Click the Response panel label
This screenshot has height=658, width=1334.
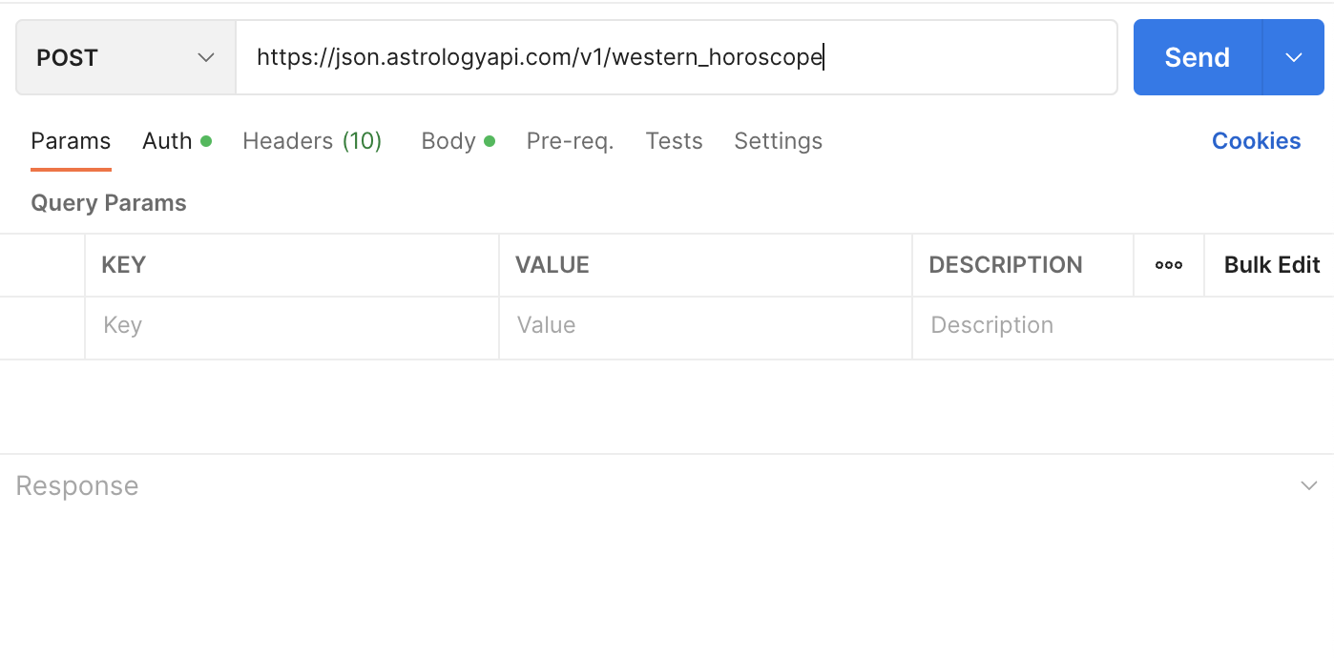(77, 486)
